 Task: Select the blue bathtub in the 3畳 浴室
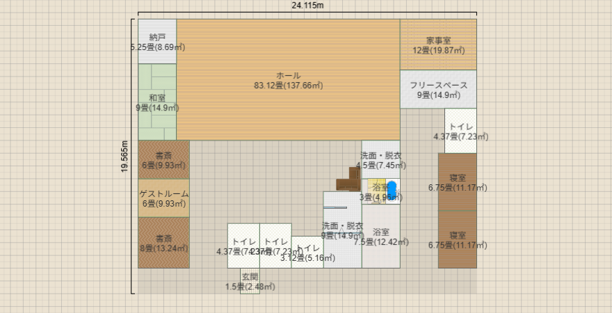[x=392, y=191]
